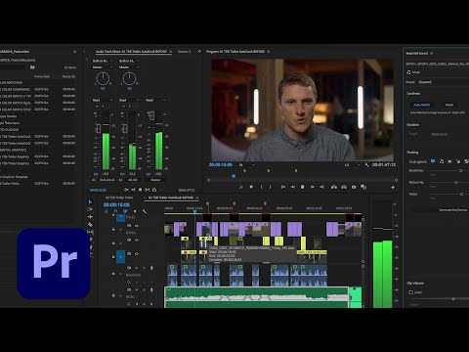Image resolution: width=469 pixels, height=352 pixels.
Task: Open timeline wrench display settings
Action: (x=145, y=211)
